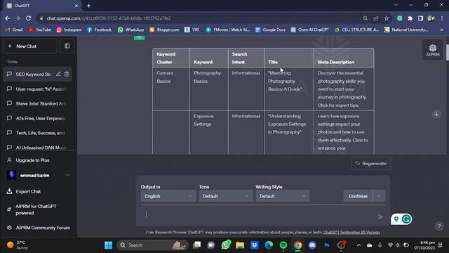This screenshot has height=253, width=449.
Task: Open the User request "hi" conversation
Action: tap(37, 89)
